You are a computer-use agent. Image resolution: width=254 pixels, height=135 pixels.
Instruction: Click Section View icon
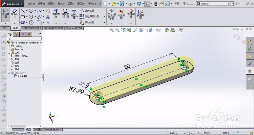129,30
